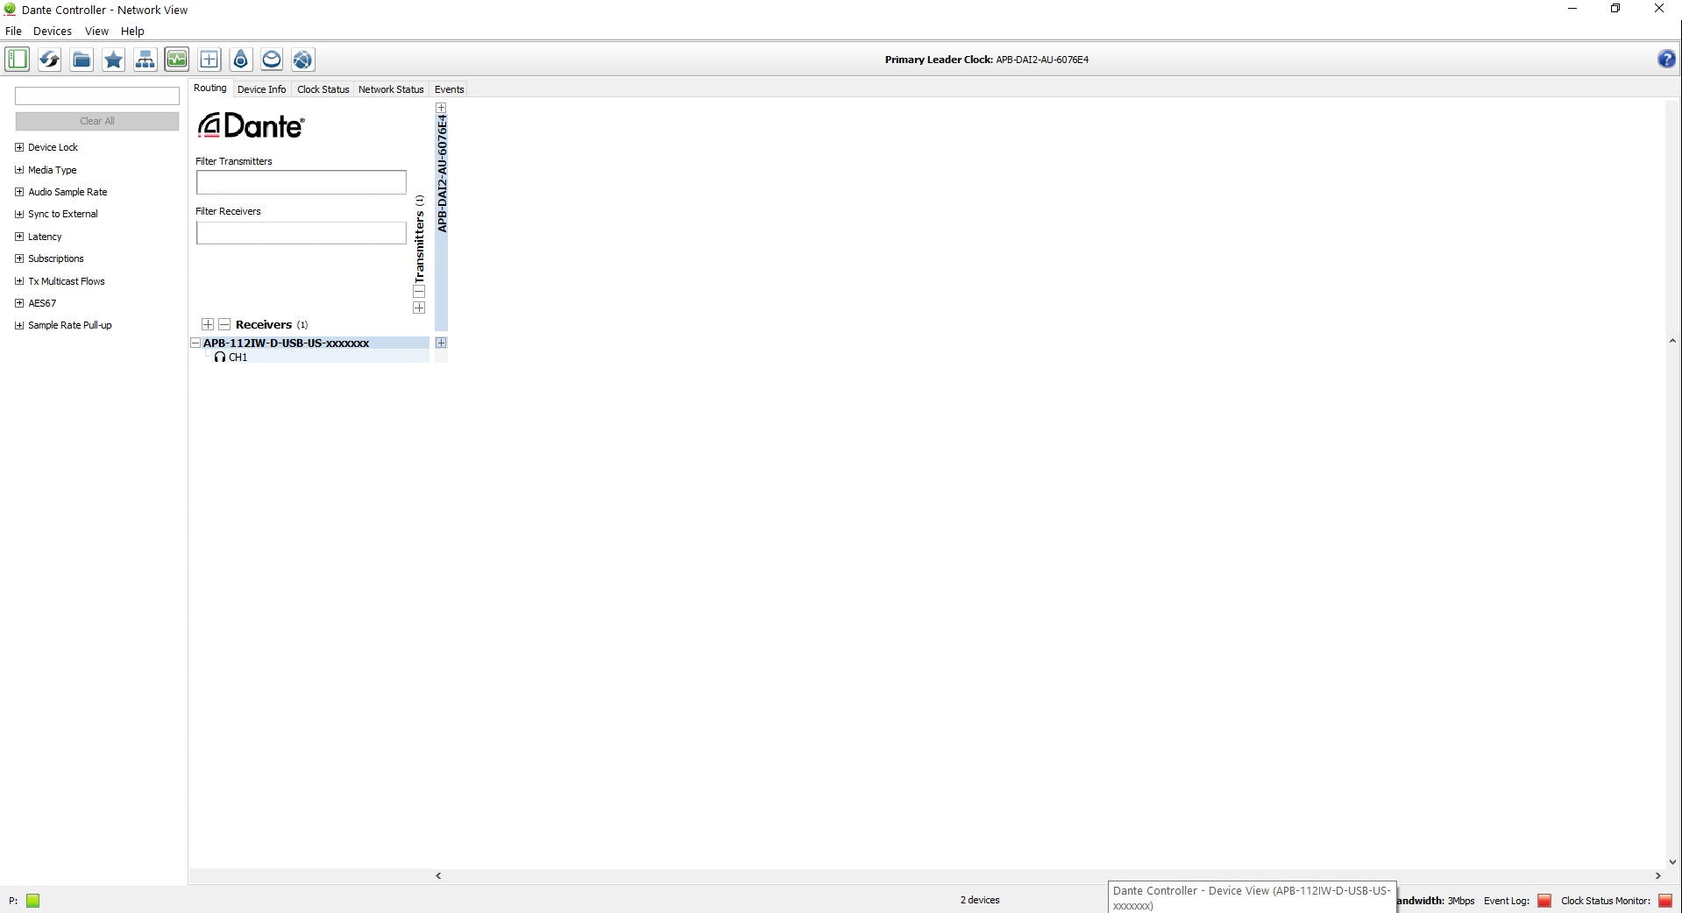
Task: Click the Filter Transmitters text field
Action: tap(301, 182)
